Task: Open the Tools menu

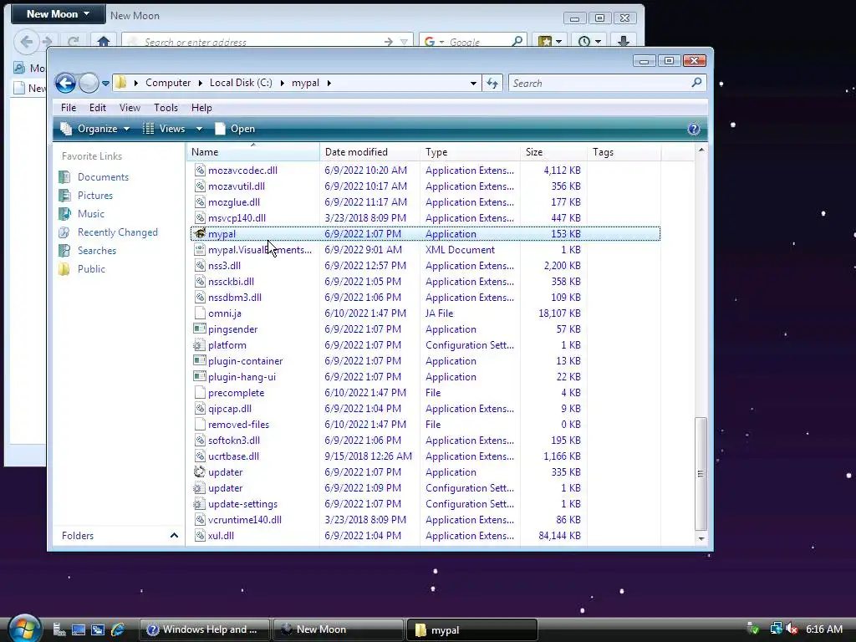Action: [166, 108]
